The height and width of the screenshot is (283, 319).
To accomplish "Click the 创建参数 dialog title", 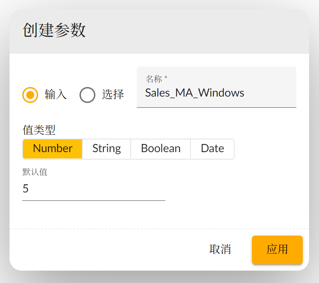I will coord(54,30).
